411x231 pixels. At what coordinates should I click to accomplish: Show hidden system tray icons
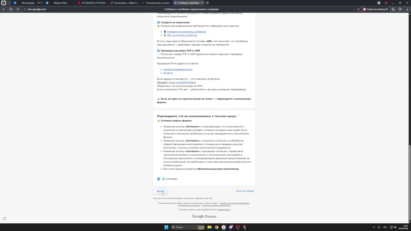[373, 227]
